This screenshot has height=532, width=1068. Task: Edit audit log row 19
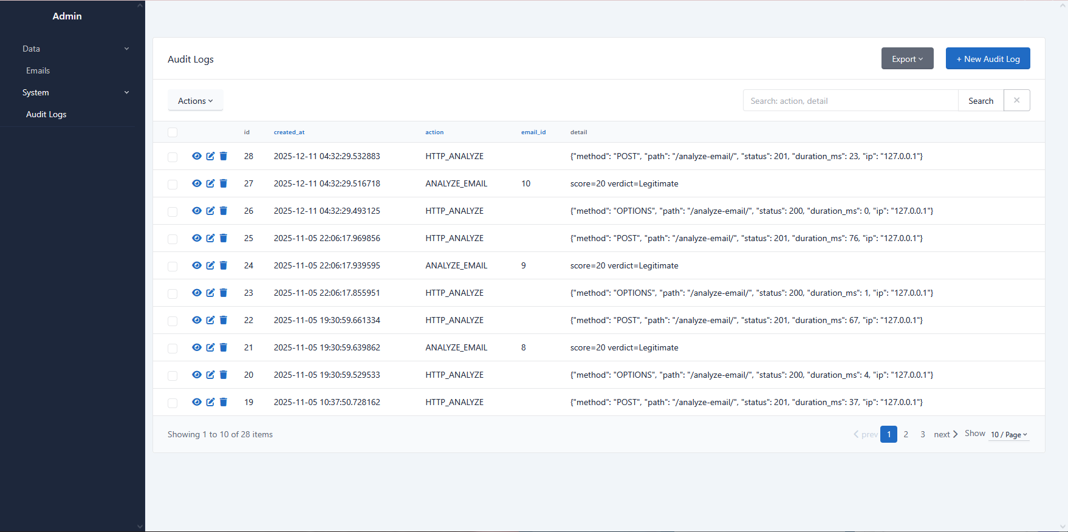[210, 402]
